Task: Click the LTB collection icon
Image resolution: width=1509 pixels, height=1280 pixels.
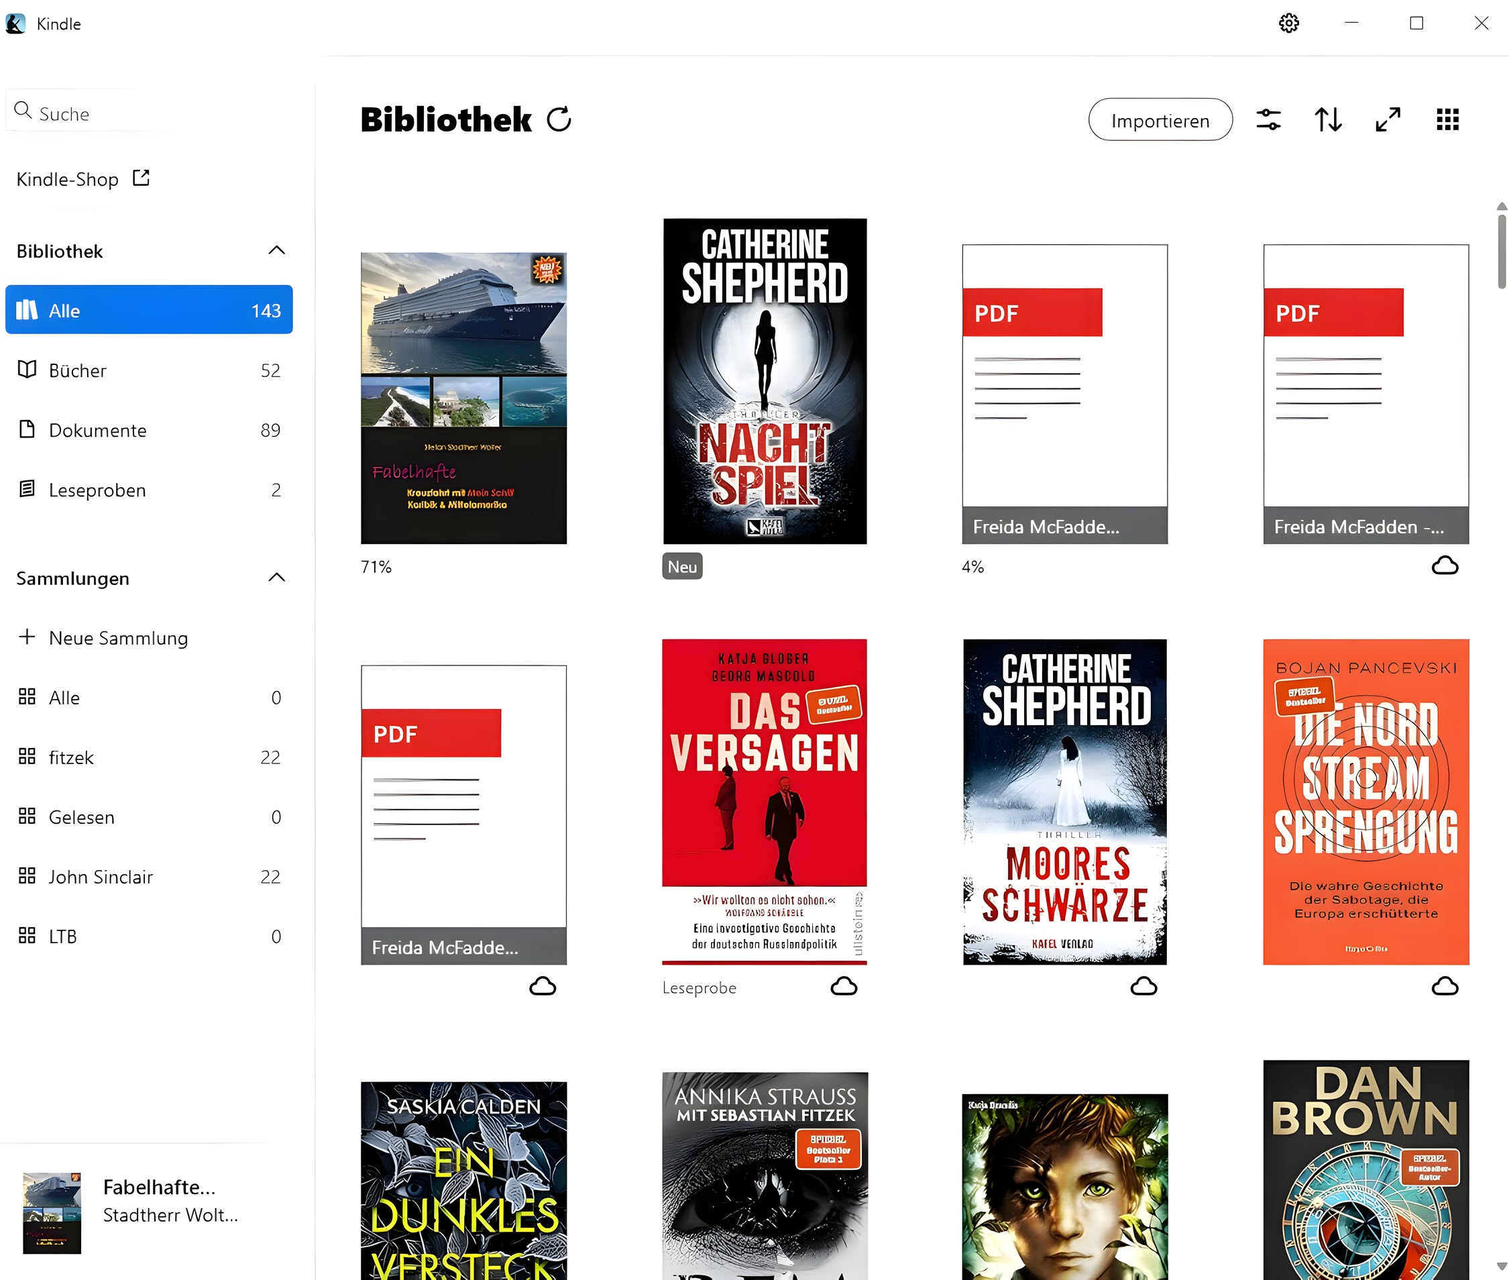Action: (27, 935)
